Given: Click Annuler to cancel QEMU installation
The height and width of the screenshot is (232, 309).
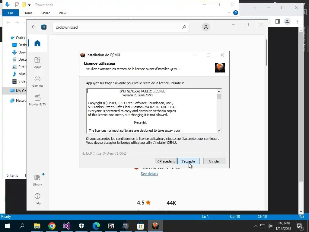Looking at the screenshot, I should [x=214, y=161].
